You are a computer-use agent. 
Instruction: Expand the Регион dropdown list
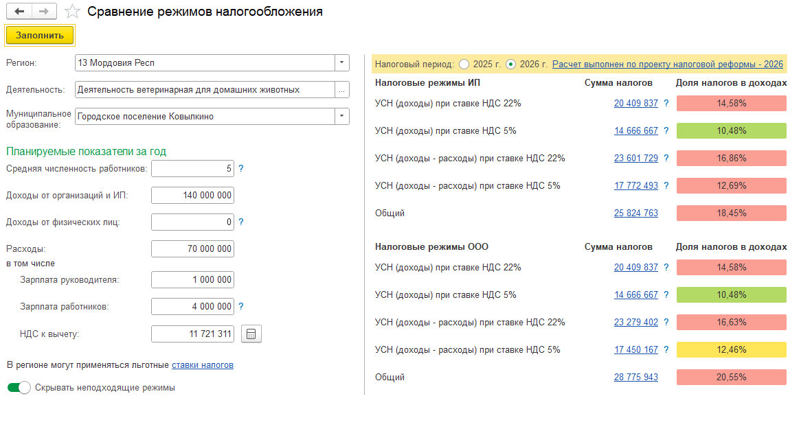[x=341, y=63]
